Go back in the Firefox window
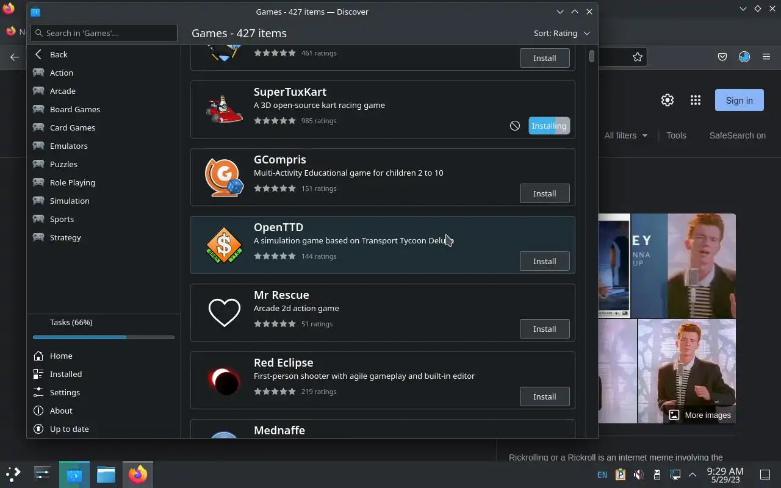 [14, 57]
